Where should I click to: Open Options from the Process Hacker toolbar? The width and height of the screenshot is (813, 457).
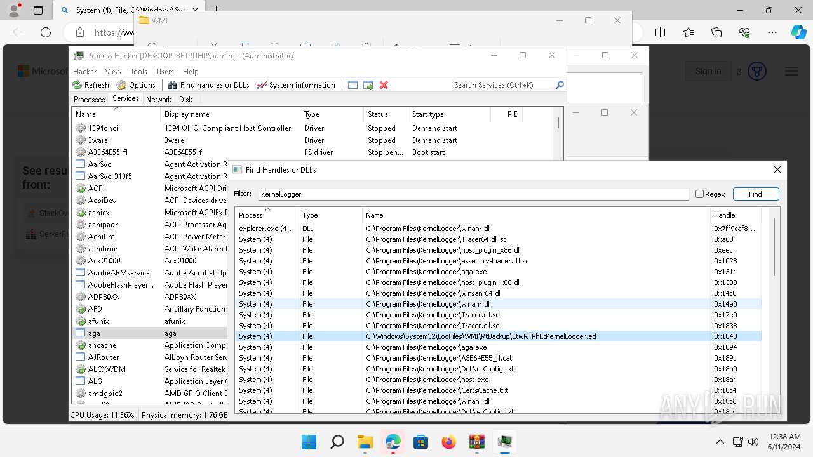pos(136,85)
